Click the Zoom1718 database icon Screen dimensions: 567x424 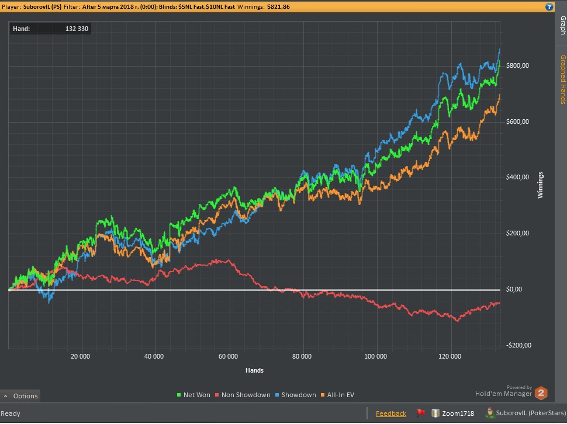pos(435,413)
